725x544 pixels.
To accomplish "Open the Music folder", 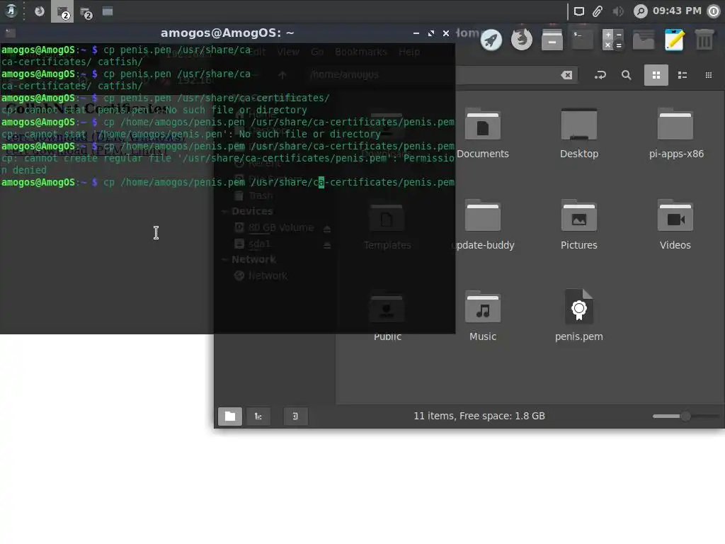I will [483, 317].
